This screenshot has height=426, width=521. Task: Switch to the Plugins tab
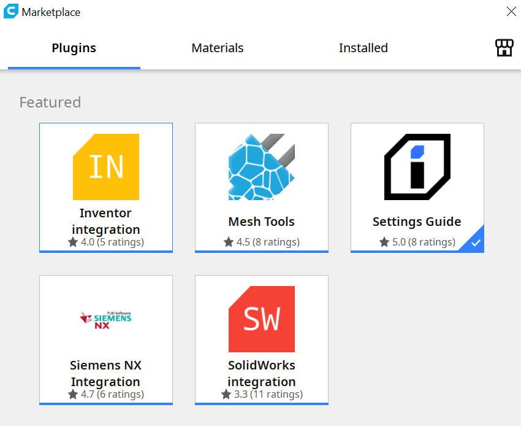[x=74, y=48]
